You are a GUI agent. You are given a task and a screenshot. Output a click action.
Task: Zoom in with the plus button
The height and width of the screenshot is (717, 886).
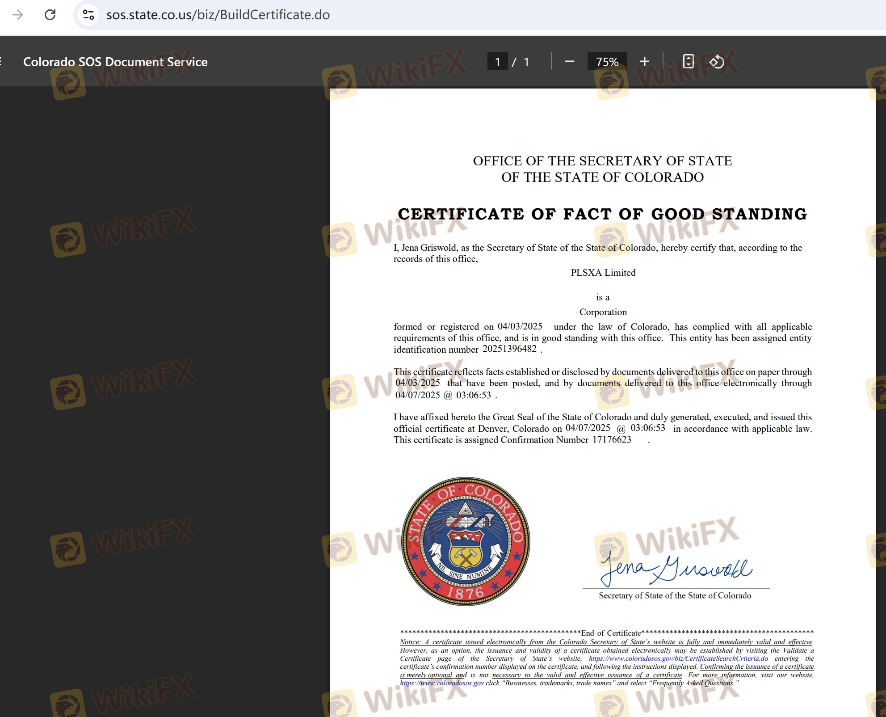(644, 62)
